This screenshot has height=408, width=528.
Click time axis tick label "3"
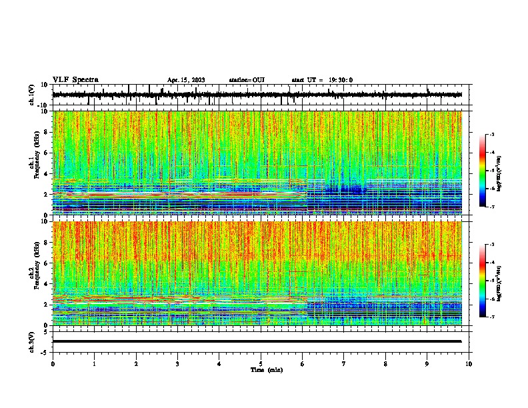point(177,364)
